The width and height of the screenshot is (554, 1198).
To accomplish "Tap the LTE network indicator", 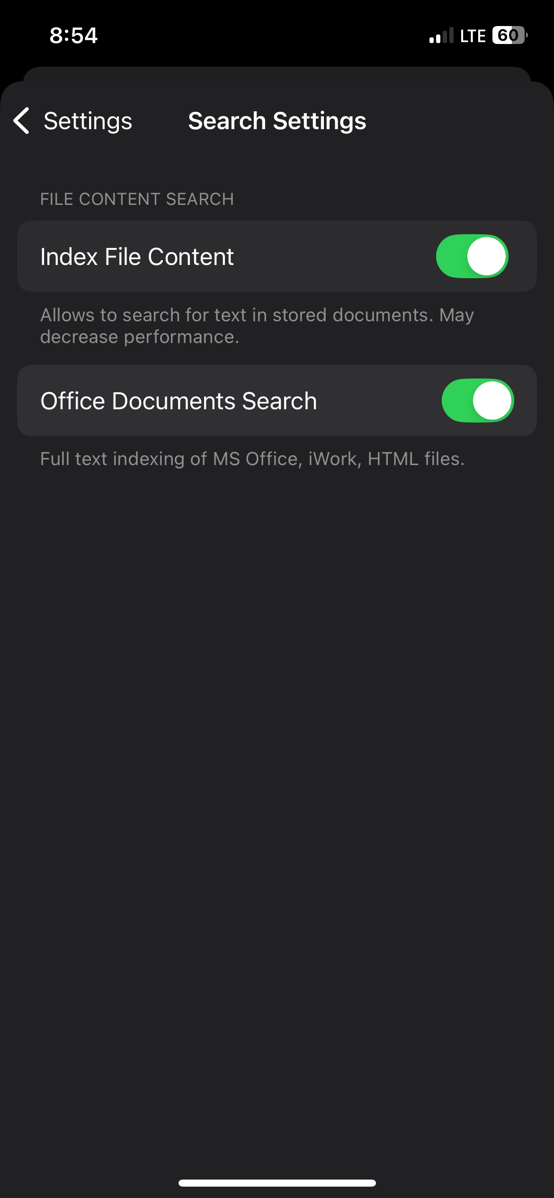I will coord(473,36).
